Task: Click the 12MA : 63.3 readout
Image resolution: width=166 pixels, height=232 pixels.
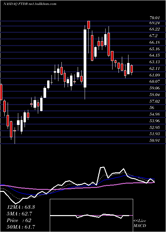Action: (21, 207)
